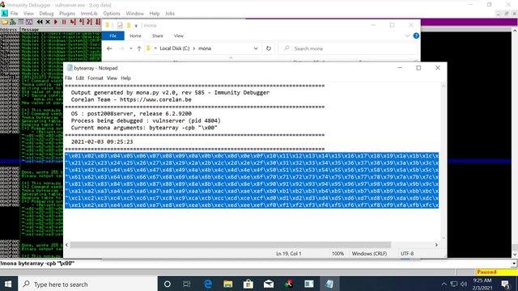Click the grey lines icon beside the attach icon
This screenshot has height=291, width=518.
pos(21,22)
